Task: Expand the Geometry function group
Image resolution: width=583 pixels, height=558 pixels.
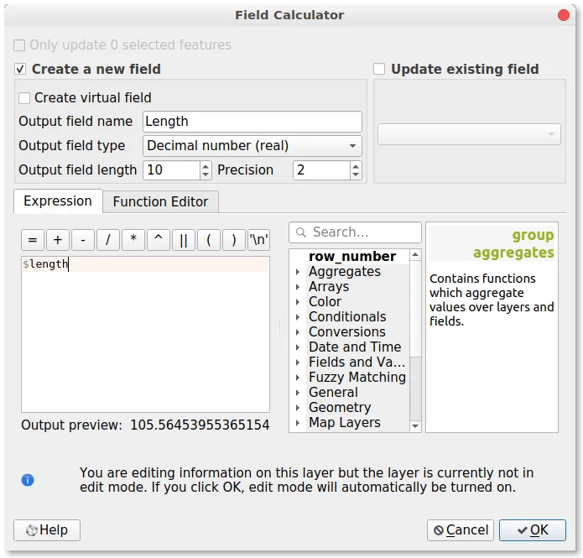Action: tap(298, 408)
